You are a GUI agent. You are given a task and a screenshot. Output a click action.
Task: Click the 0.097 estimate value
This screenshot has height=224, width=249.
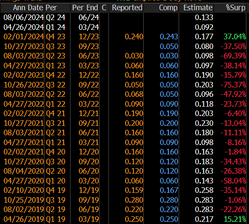[204, 66]
